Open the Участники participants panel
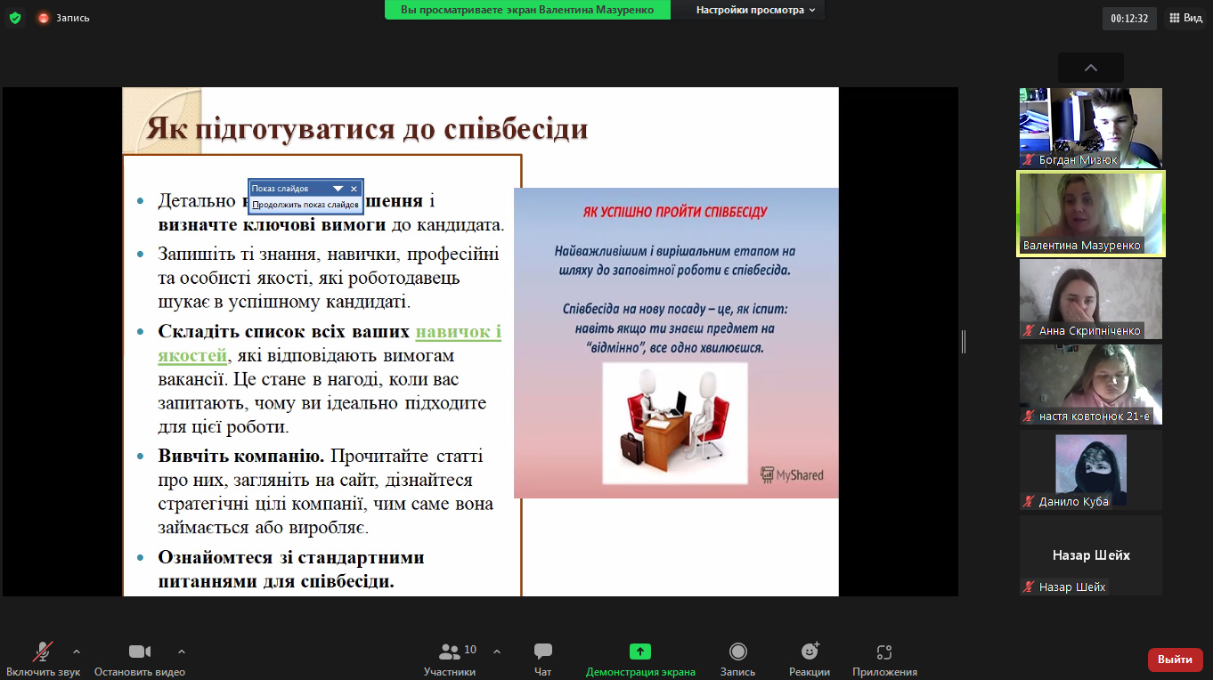The width and height of the screenshot is (1213, 680). (450, 659)
